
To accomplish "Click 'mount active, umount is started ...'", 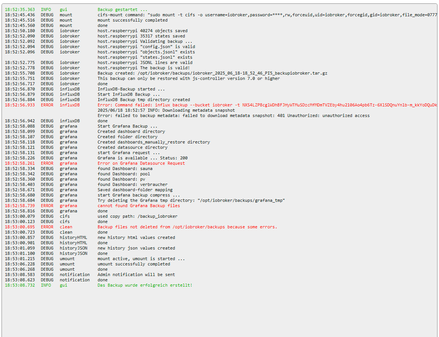I will pyautogui.click(x=141, y=260).
